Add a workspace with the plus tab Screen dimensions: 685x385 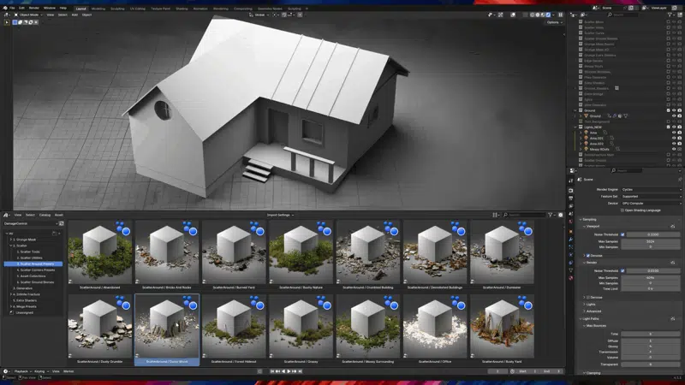tap(307, 9)
